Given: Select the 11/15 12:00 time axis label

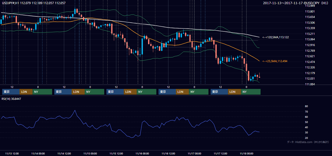Looking at the screenshot, I should (116, 153).
